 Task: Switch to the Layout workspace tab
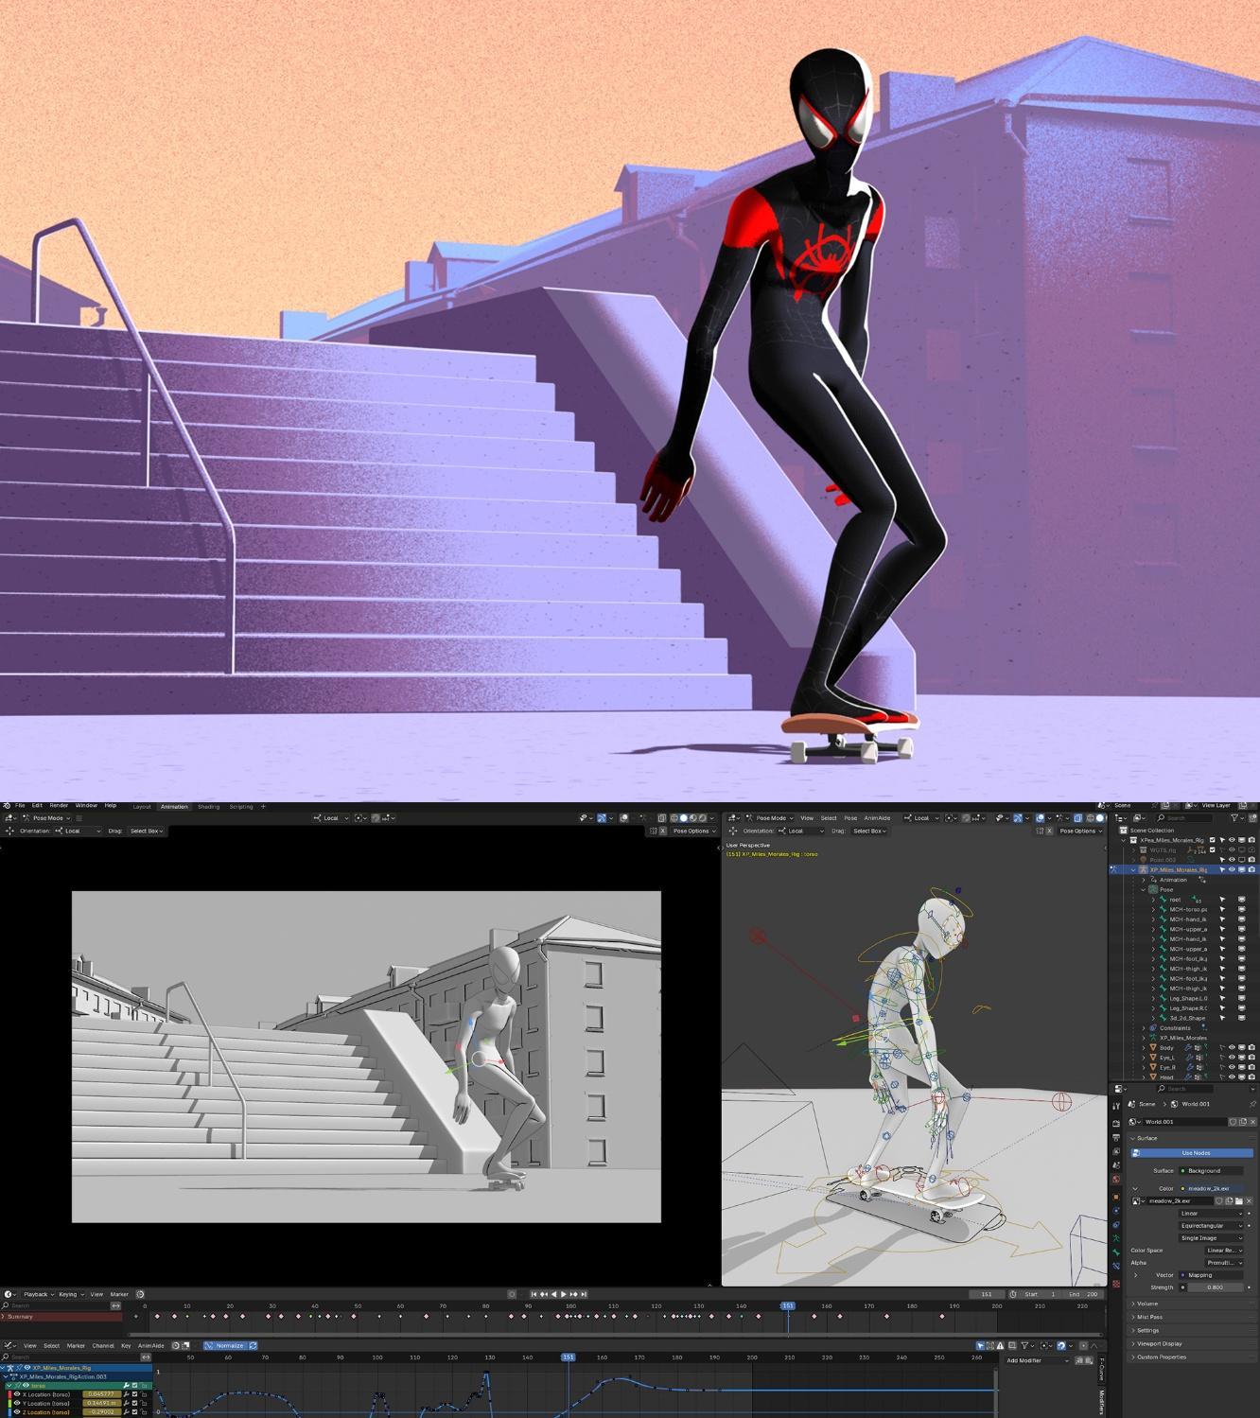point(142,807)
